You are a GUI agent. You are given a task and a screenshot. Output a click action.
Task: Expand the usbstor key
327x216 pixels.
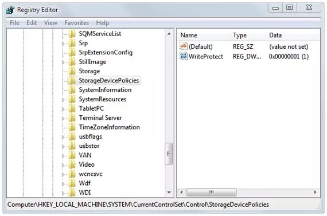coord(63,147)
